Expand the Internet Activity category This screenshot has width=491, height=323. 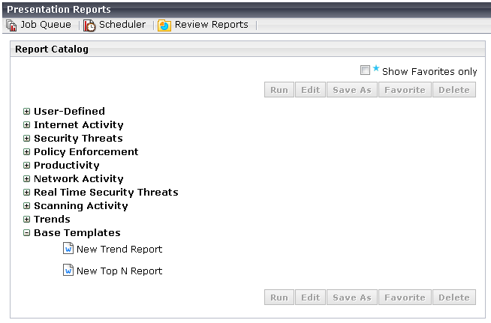click(x=26, y=124)
